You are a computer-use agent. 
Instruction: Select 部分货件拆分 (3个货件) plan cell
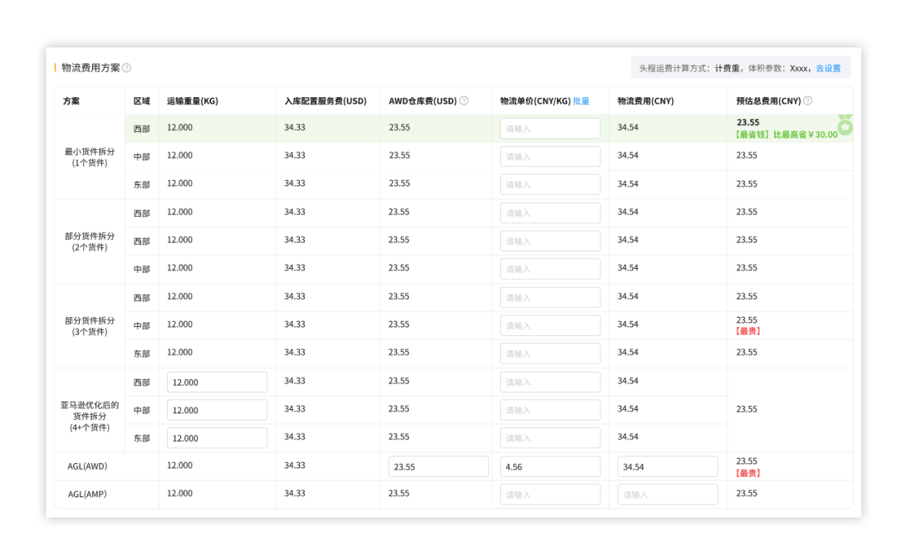89,326
